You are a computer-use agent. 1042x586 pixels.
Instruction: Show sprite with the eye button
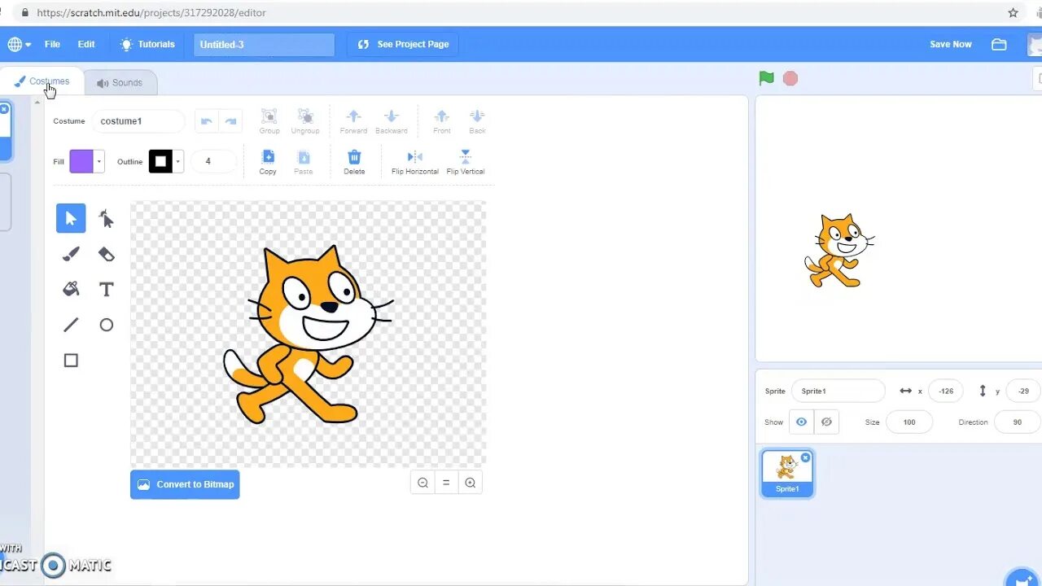801,422
